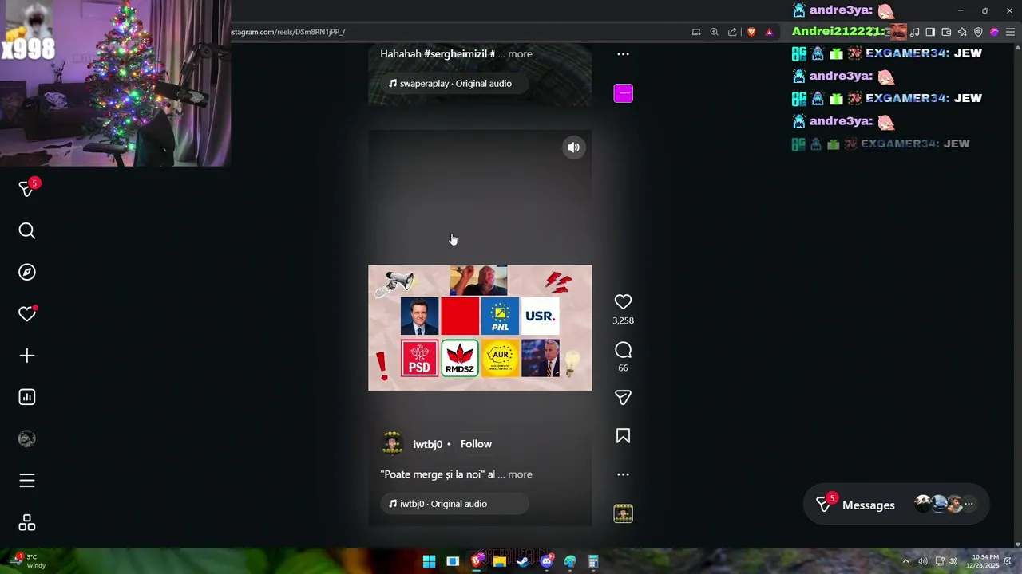The width and height of the screenshot is (1022, 574).
Task: Open the Brave main menu
Action: (1010, 32)
